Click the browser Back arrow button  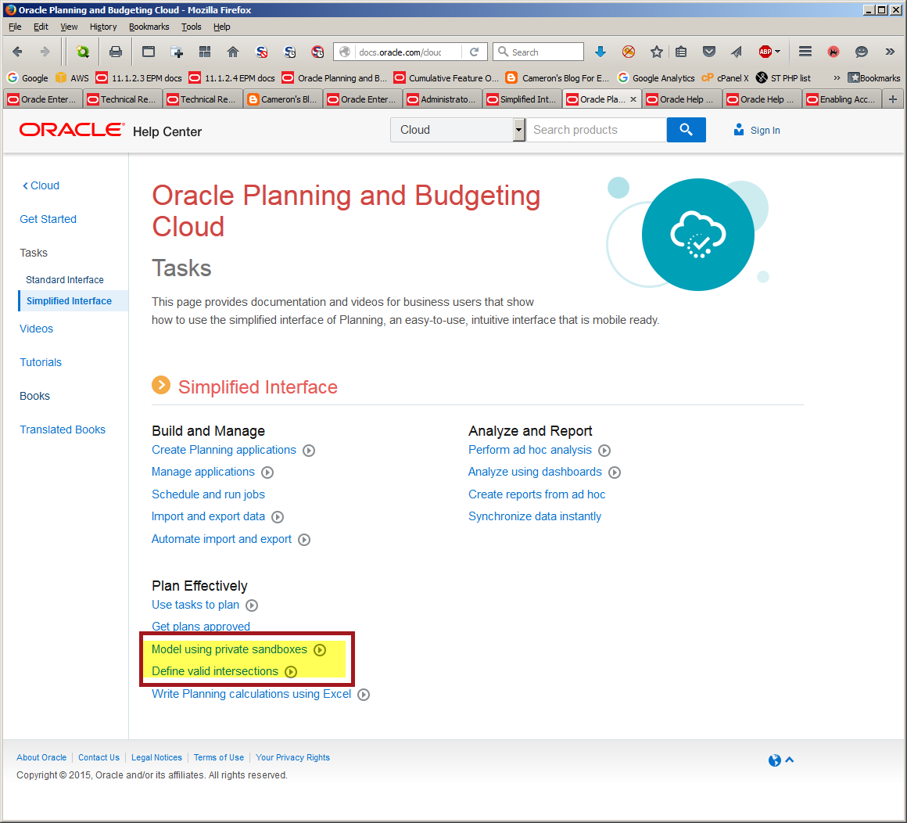(x=17, y=52)
